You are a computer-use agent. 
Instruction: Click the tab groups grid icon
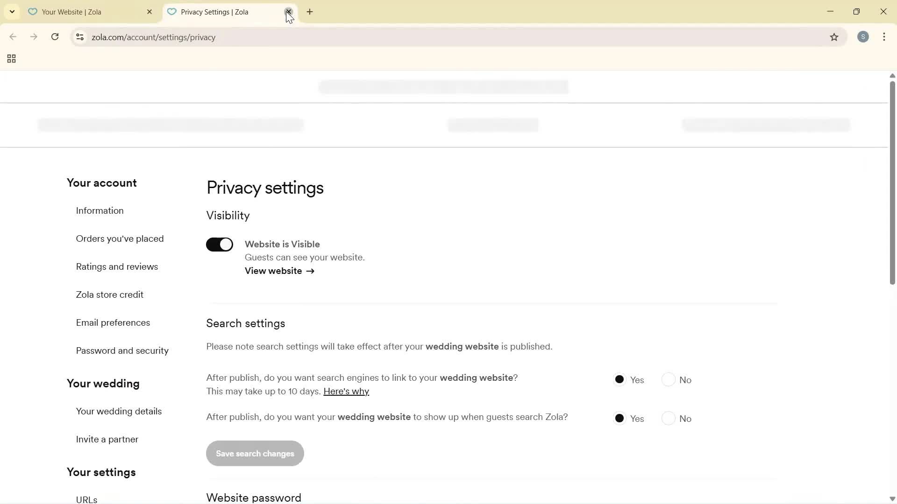click(11, 58)
